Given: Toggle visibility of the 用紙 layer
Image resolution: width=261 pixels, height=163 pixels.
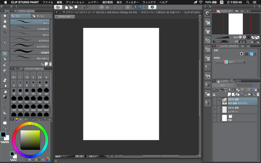Looking at the screenshot, I should (x=215, y=118).
